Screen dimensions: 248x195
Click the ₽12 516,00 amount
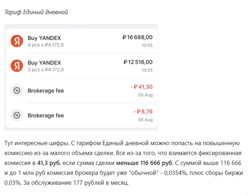click(x=138, y=62)
